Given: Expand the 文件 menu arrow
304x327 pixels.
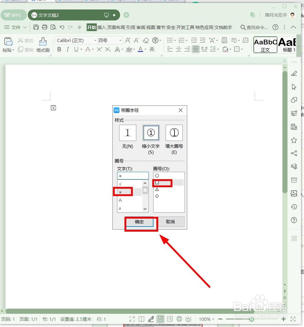Looking at the screenshot, I should [x=25, y=27].
